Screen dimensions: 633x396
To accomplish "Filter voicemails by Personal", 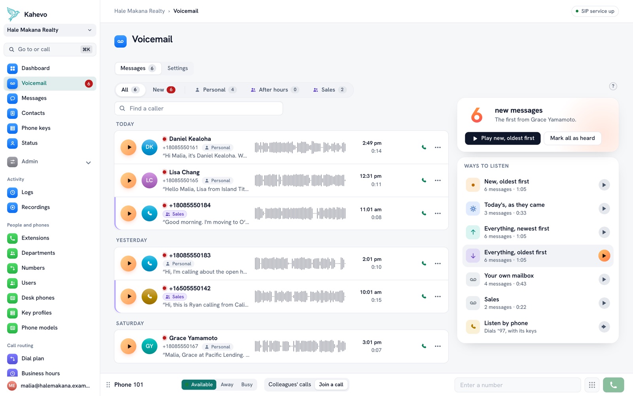I will (x=216, y=90).
